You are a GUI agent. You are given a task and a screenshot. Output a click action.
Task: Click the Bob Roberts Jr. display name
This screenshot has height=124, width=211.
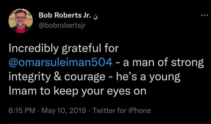click(x=65, y=15)
